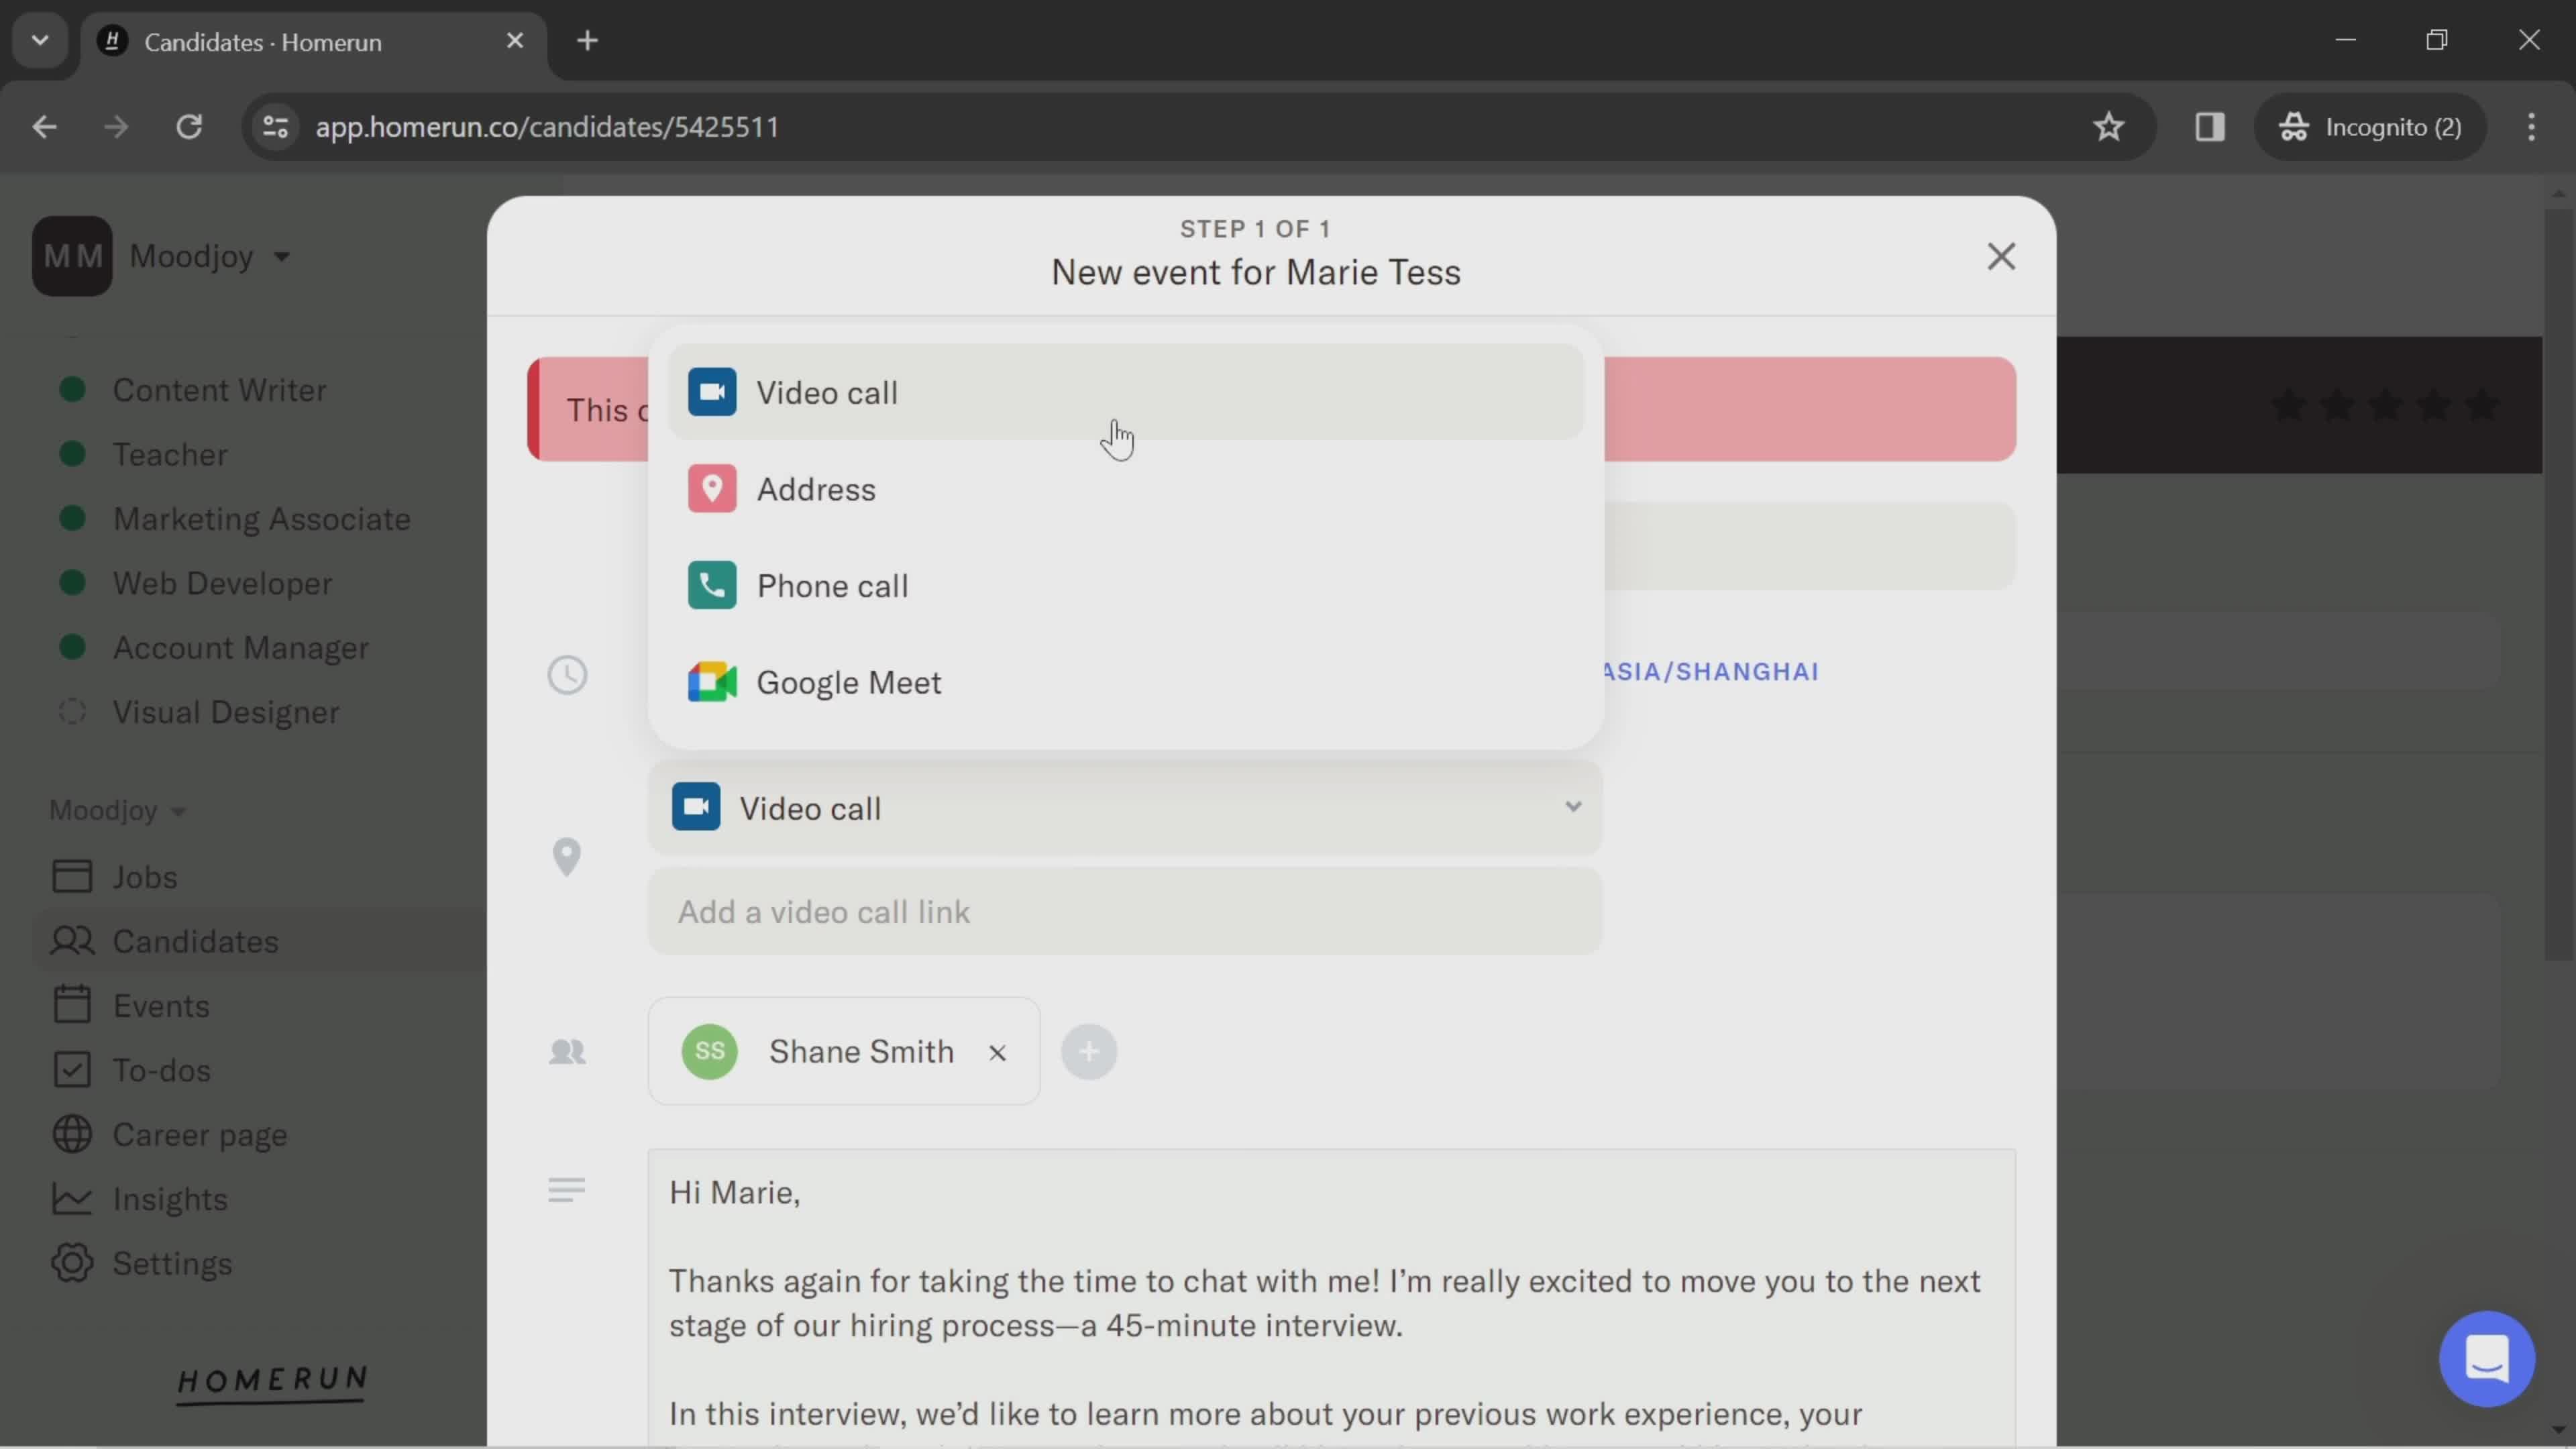Image resolution: width=2576 pixels, height=1449 pixels.
Task: Click the MM company avatar
Action: tap(72, 256)
